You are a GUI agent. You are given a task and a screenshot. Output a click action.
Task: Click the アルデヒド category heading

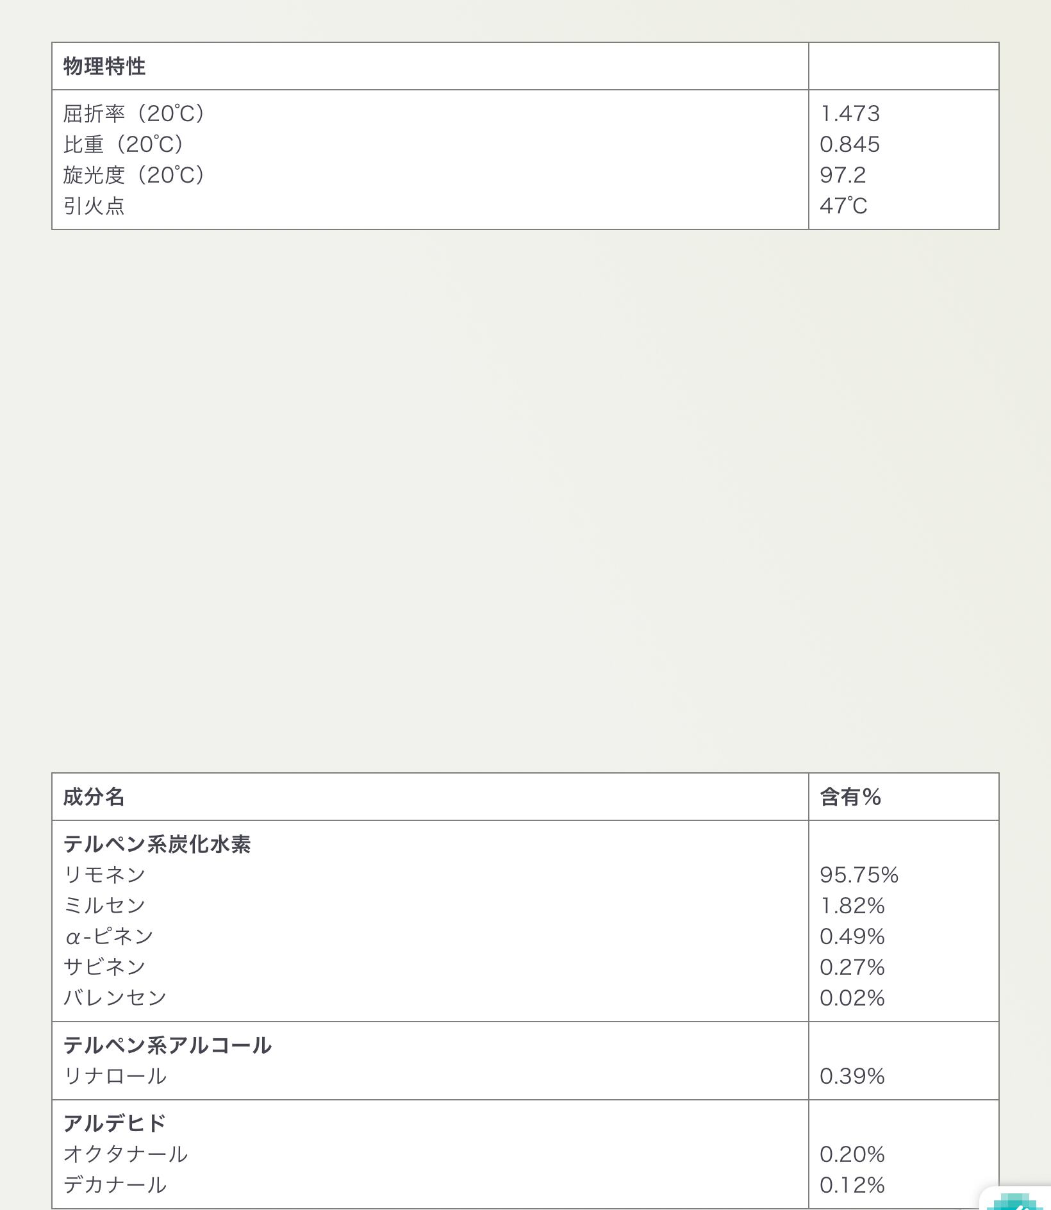point(115,1123)
